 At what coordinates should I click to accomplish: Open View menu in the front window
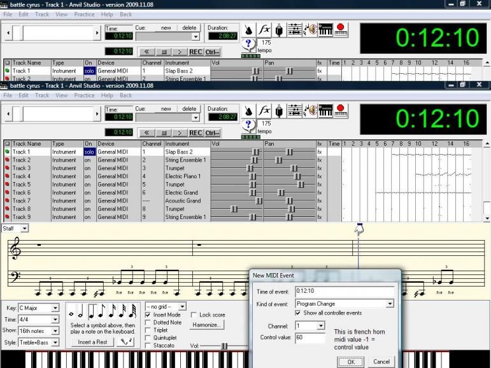61,96
